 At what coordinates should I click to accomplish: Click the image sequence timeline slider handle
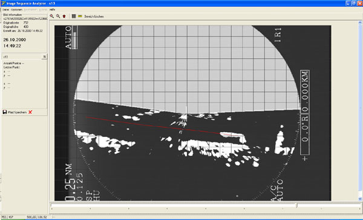(296, 205)
